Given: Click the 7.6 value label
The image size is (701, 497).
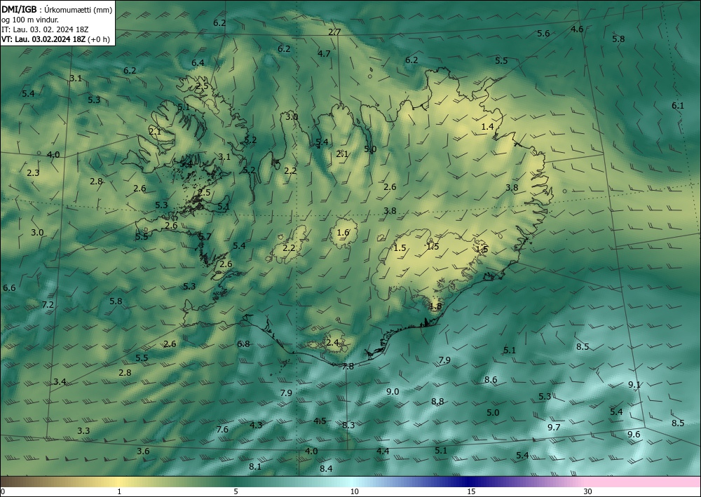Looking at the screenshot, I should click(222, 430).
